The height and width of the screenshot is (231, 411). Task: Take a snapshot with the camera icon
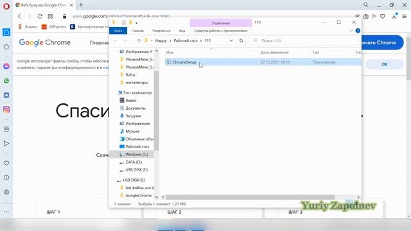click(365, 16)
